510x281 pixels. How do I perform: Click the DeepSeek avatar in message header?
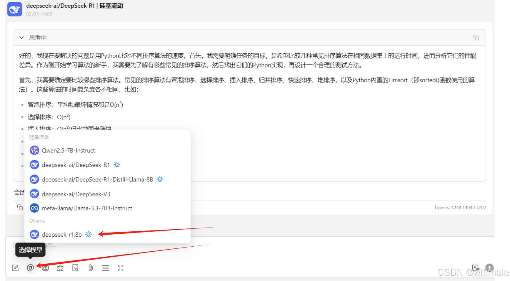(15, 9)
